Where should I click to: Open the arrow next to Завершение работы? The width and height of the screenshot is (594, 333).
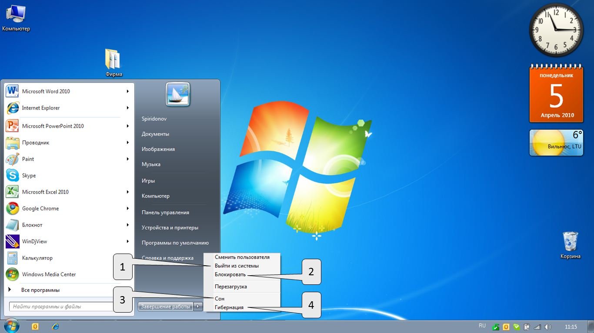pos(198,307)
